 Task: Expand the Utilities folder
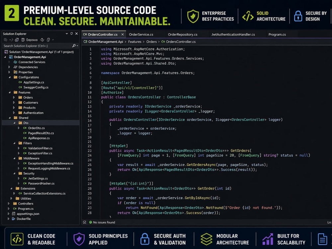pyautogui.click(x=11, y=199)
